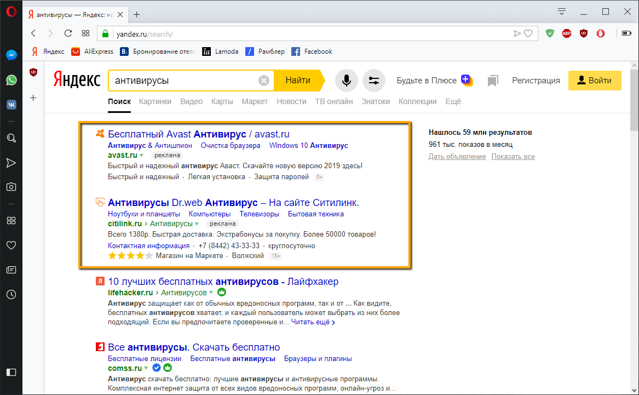
Task: Click the Найти search button
Action: pyautogui.click(x=298, y=81)
